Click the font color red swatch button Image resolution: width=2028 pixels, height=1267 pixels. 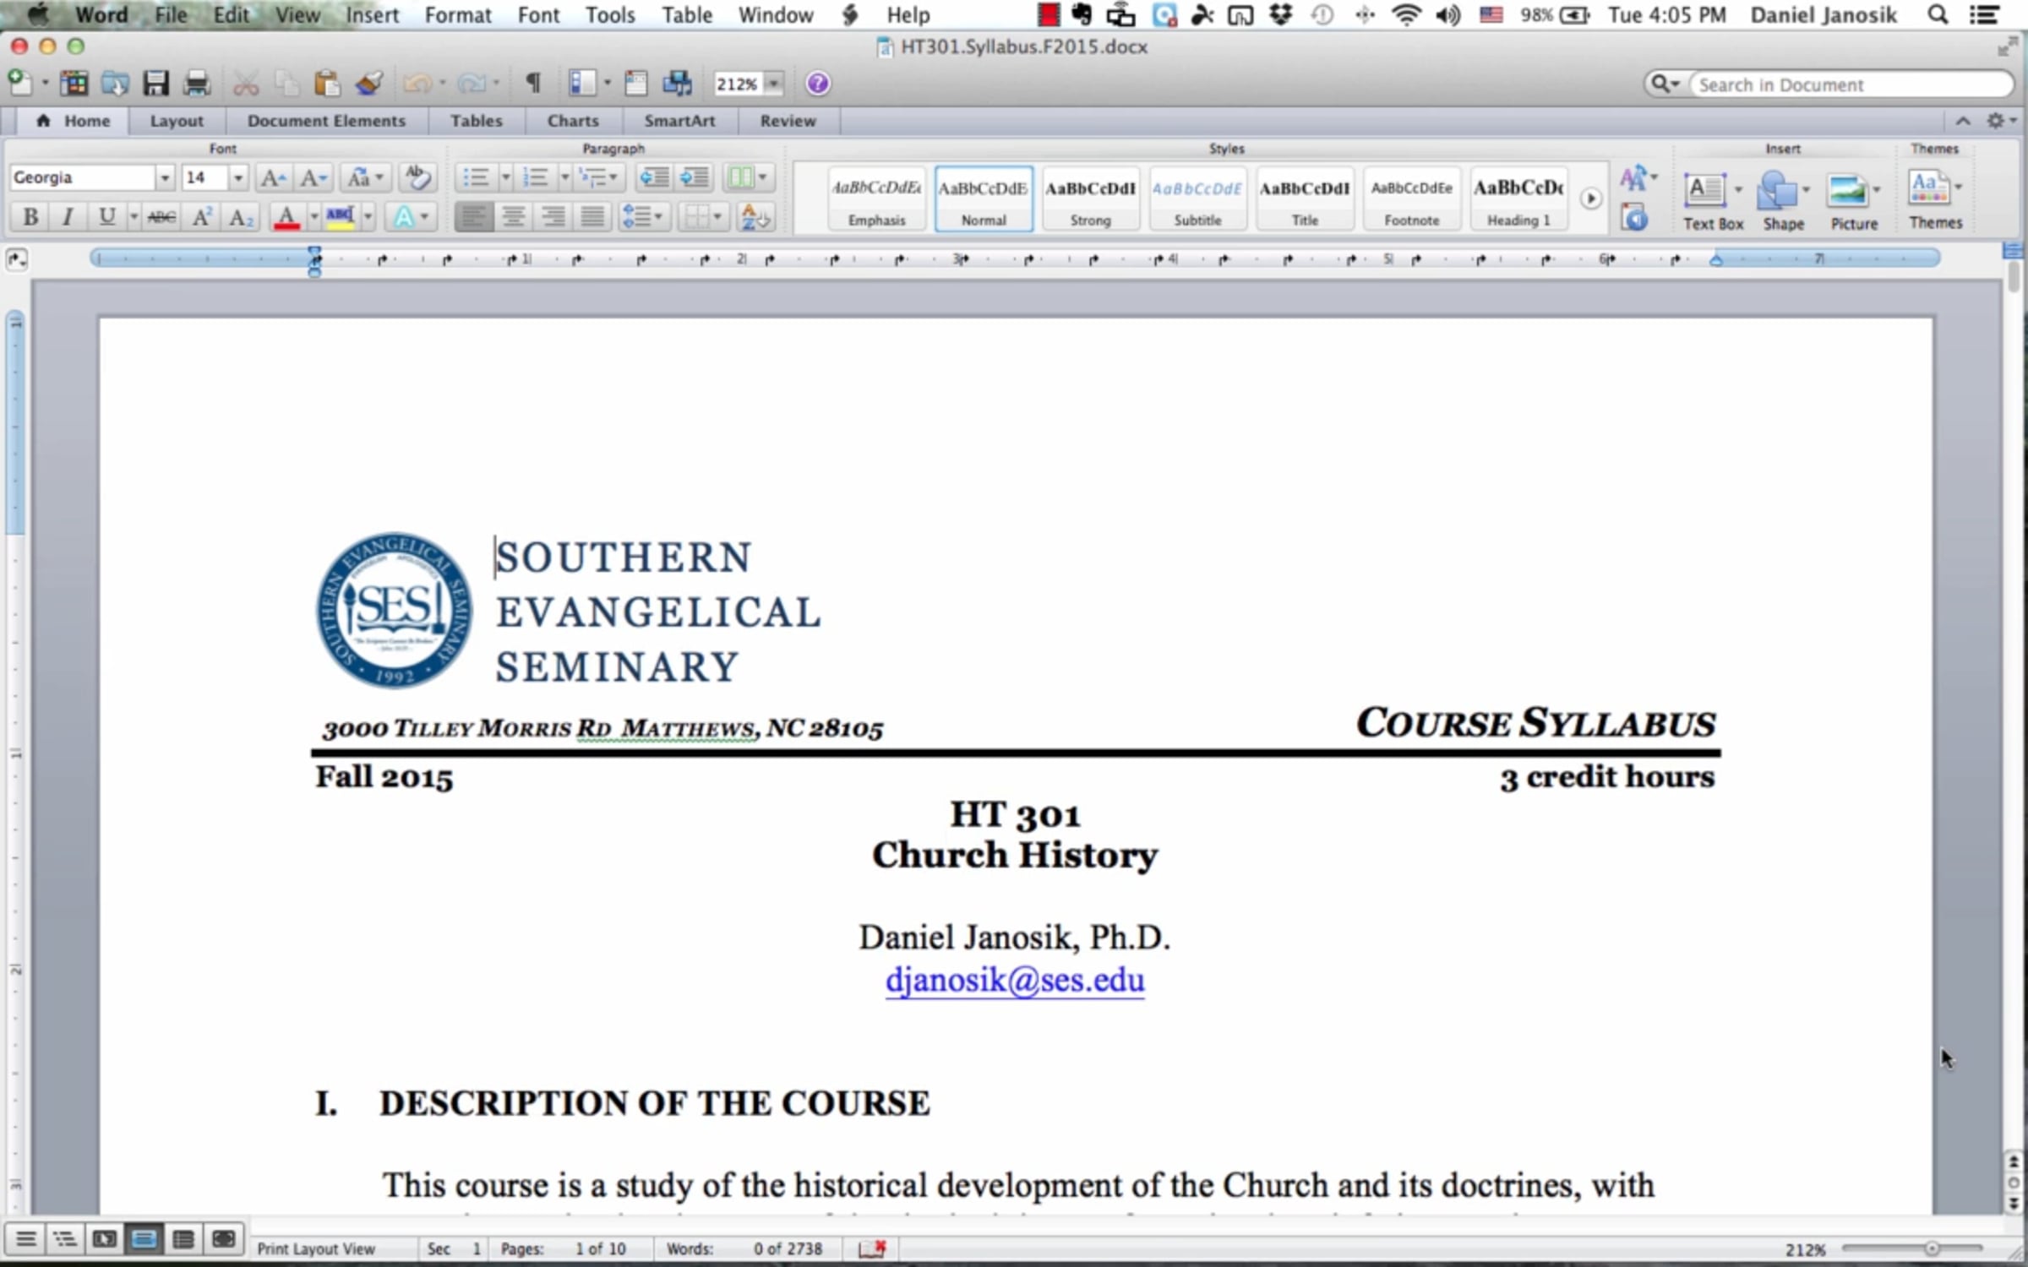coord(287,218)
